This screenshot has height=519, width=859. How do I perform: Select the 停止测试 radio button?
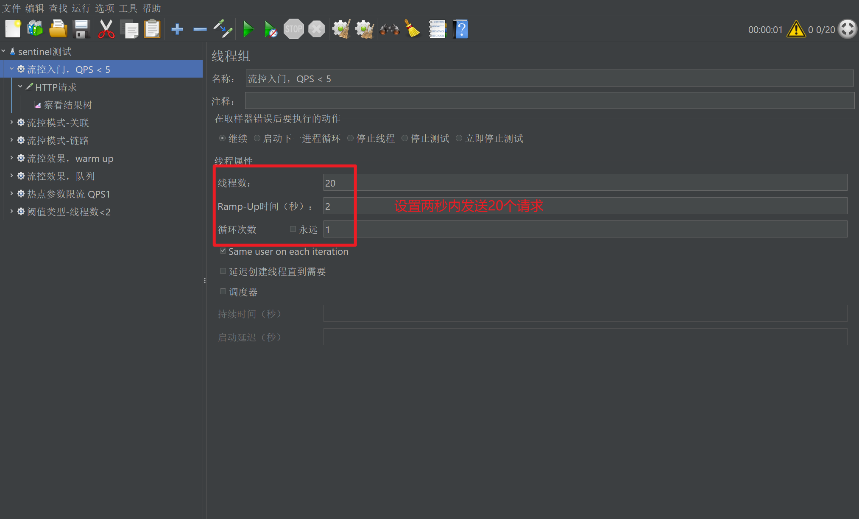click(404, 138)
